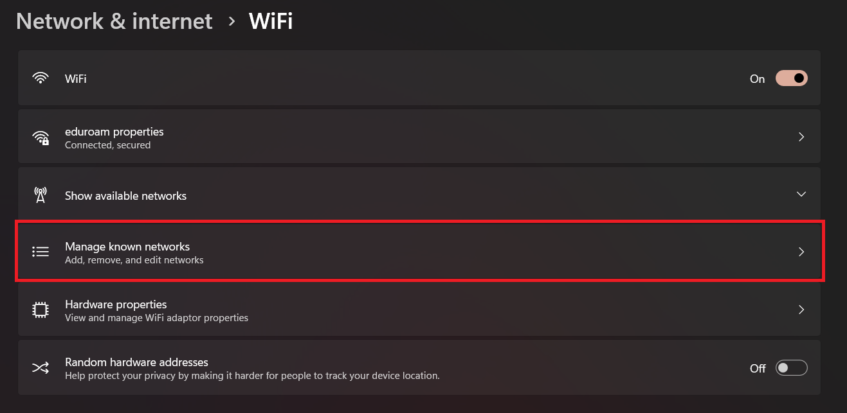The height and width of the screenshot is (413, 847).
Task: Click the Show available networks label
Action: 125,196
